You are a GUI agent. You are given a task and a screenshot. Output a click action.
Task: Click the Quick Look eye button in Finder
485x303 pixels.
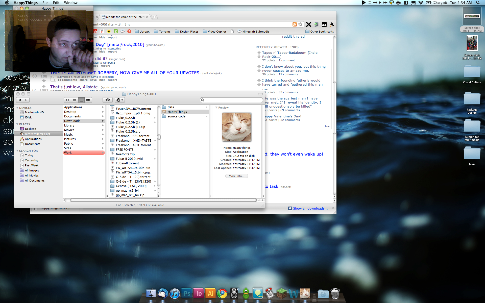pyautogui.click(x=108, y=100)
